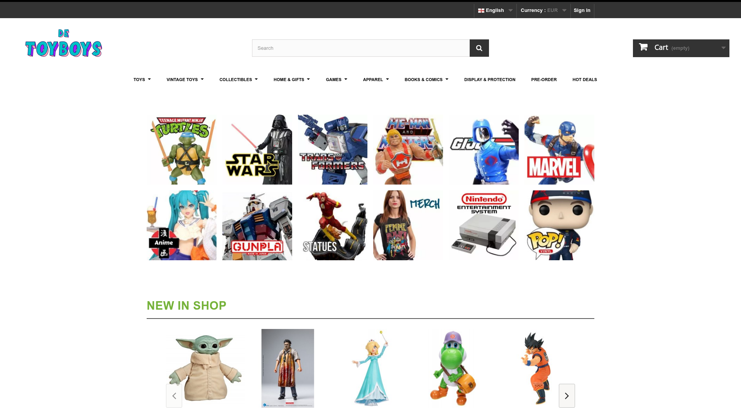741x417 pixels.
Task: Open the Transformers category tile
Action: [x=333, y=149]
